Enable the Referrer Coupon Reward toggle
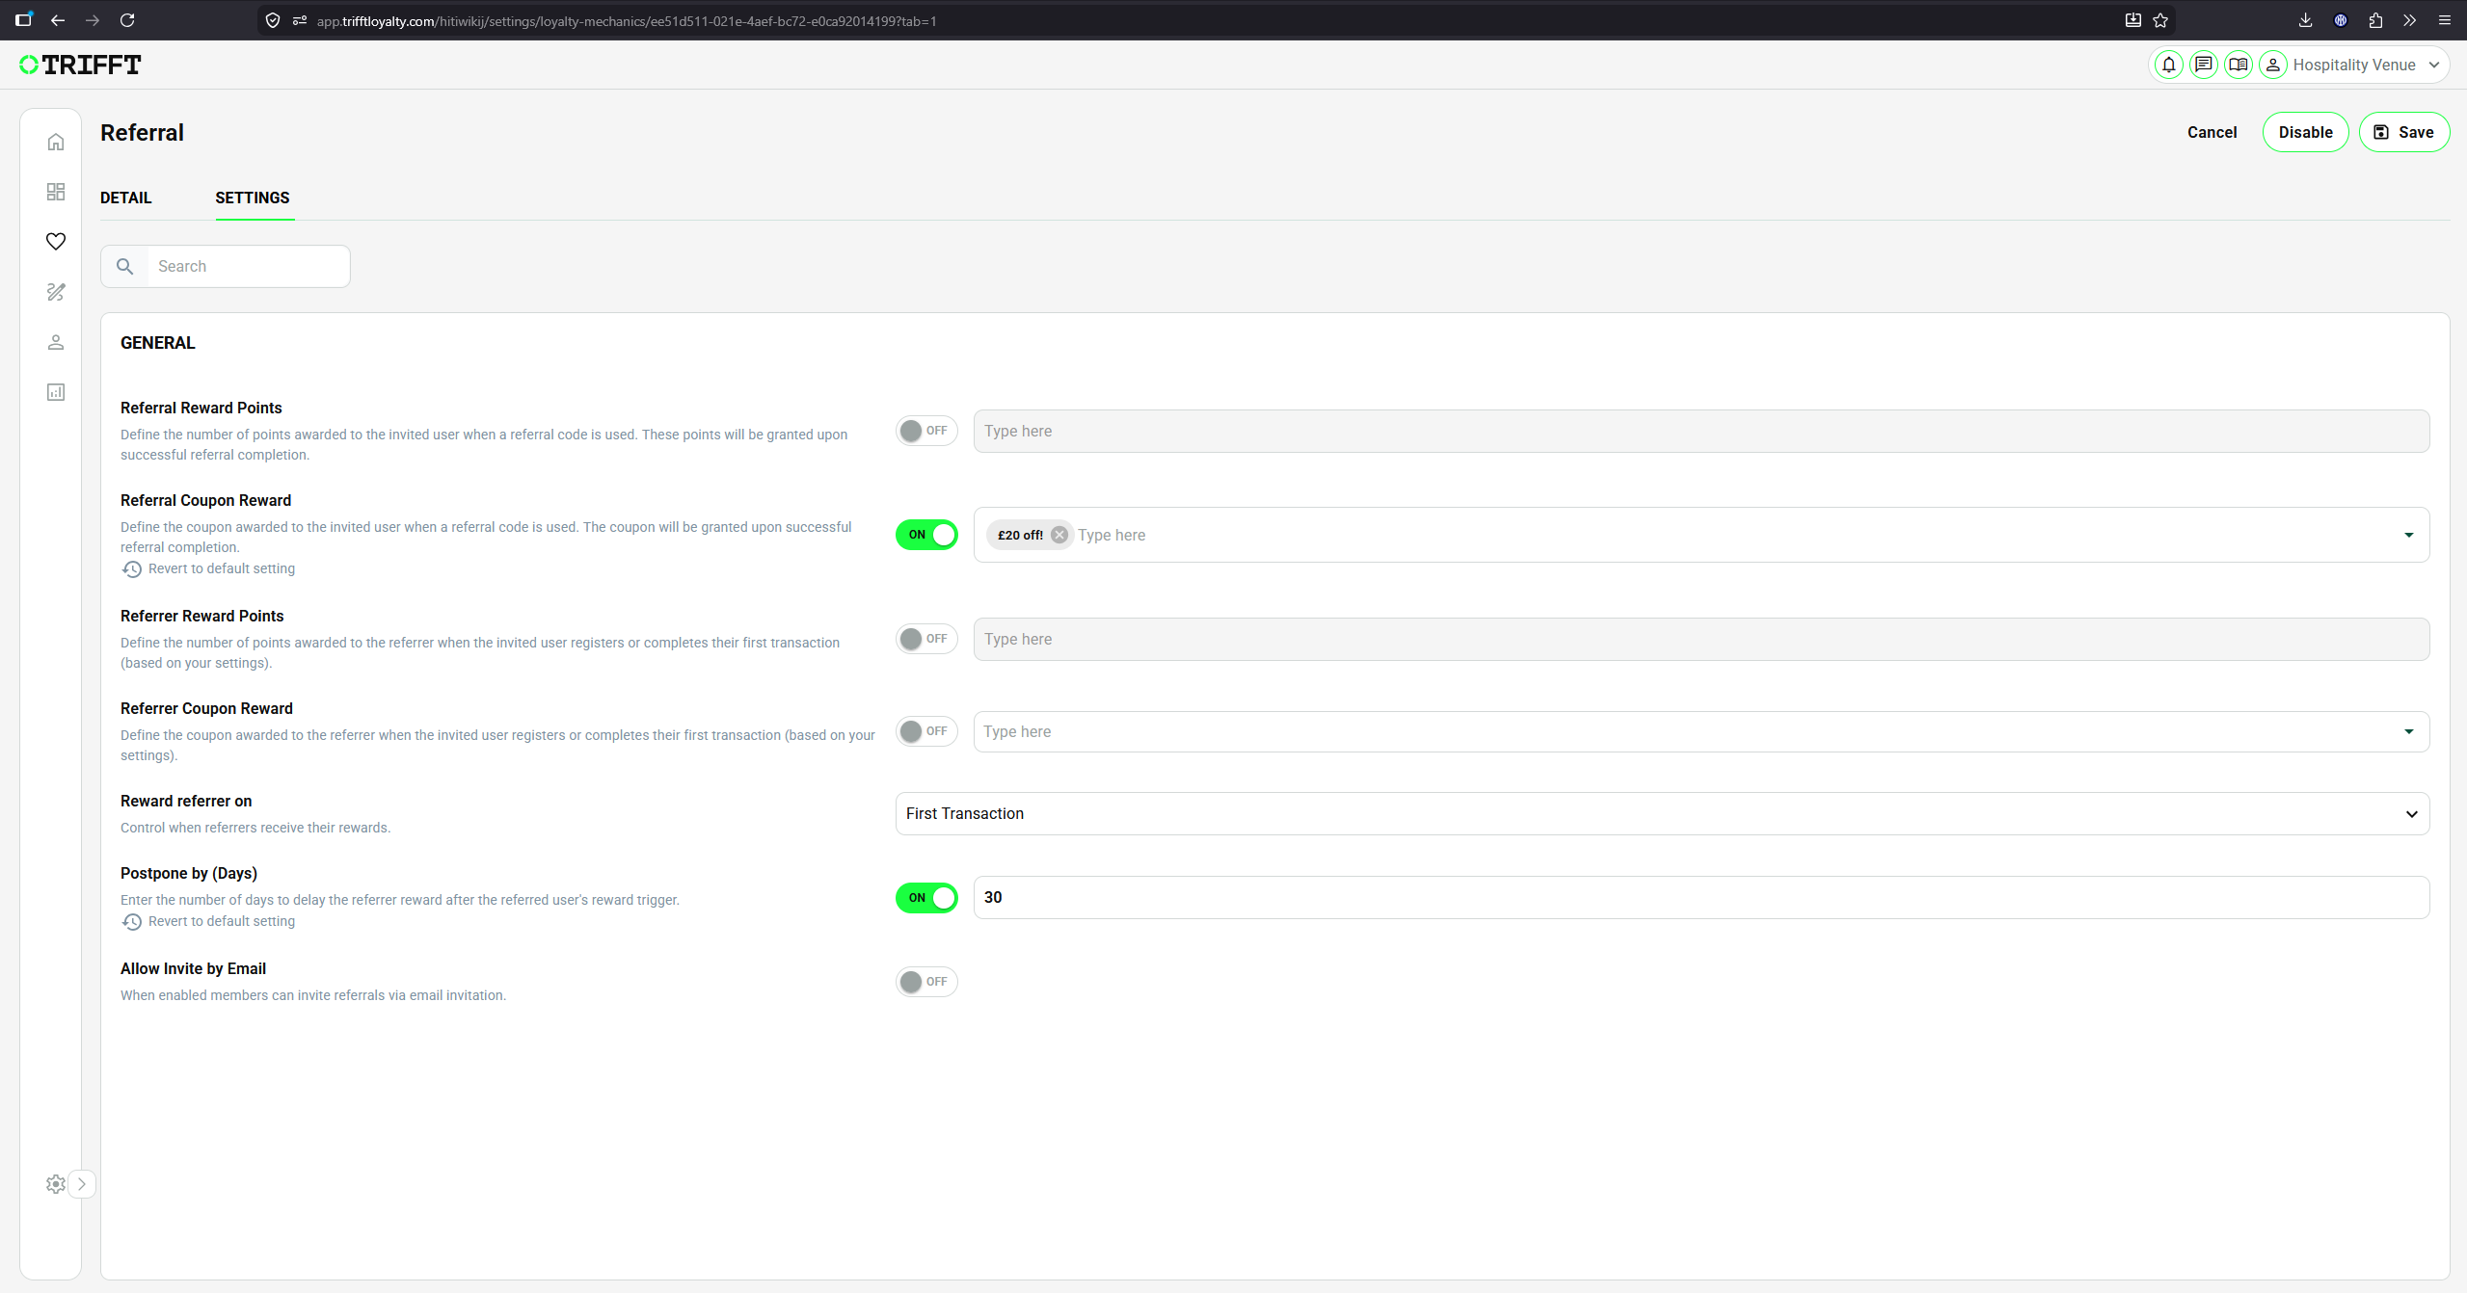This screenshot has height=1293, width=2467. (926, 731)
